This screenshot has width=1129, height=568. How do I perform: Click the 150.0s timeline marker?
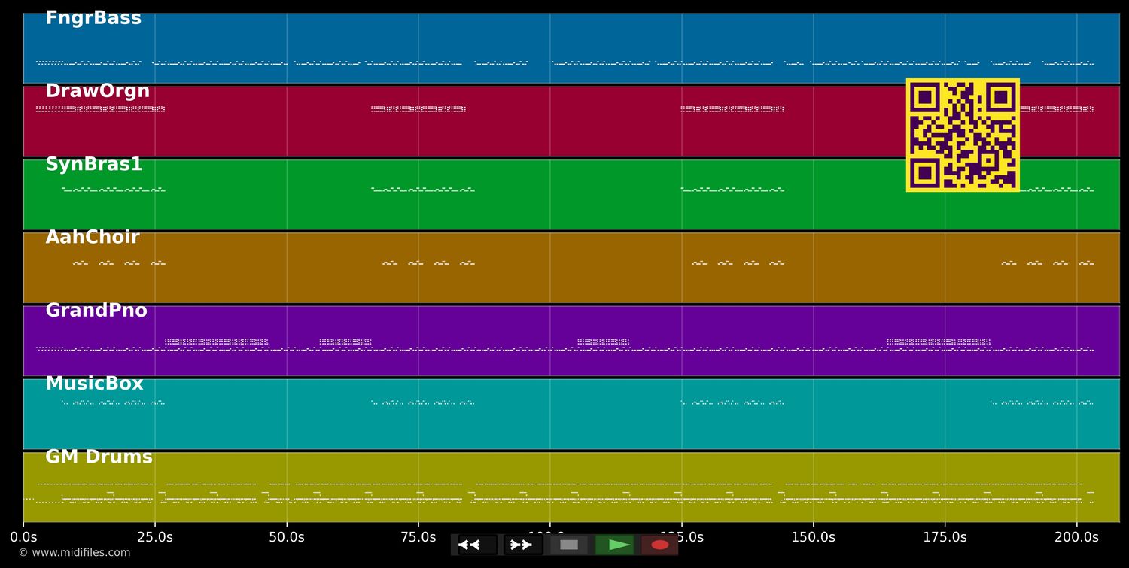(x=813, y=537)
